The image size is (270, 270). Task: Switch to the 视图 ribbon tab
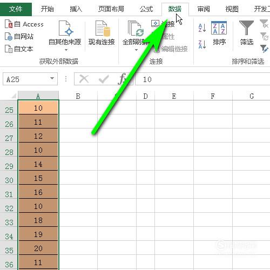[232, 9]
